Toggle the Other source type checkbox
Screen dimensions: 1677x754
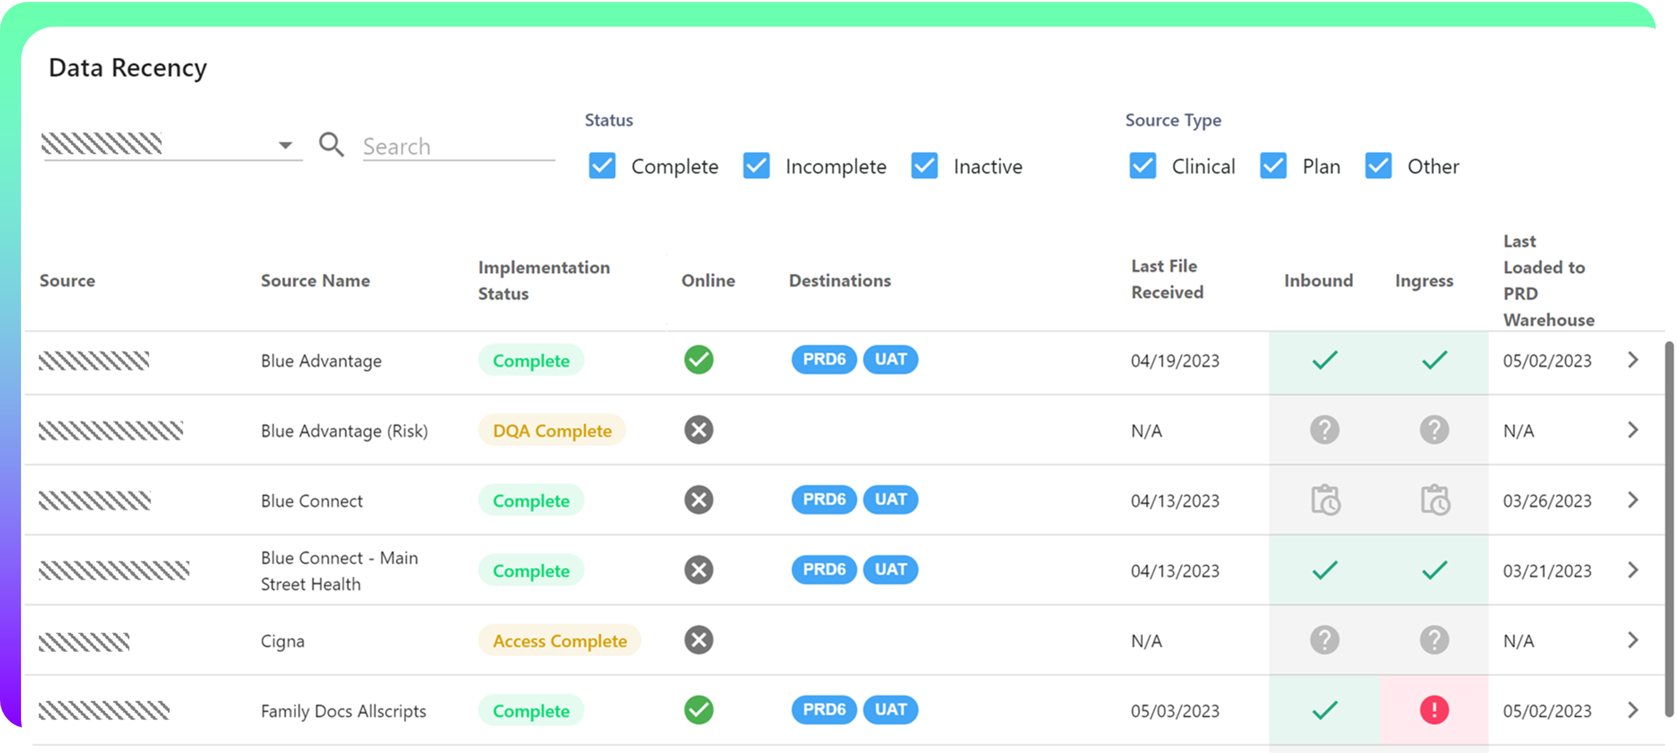click(1378, 166)
